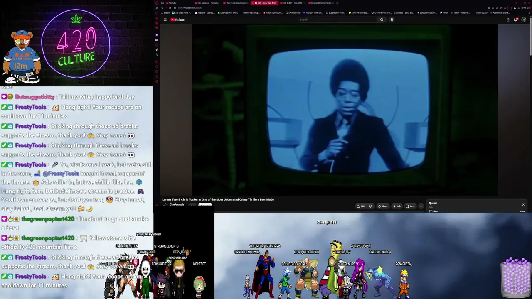This screenshot has height=299, width=532.
Task: Switch to the Stream 3 - YouTube tab
Action: (207, 3)
